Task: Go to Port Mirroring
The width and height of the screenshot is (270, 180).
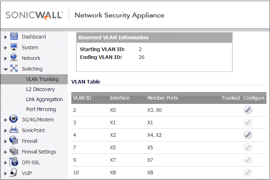Action: 41,109
